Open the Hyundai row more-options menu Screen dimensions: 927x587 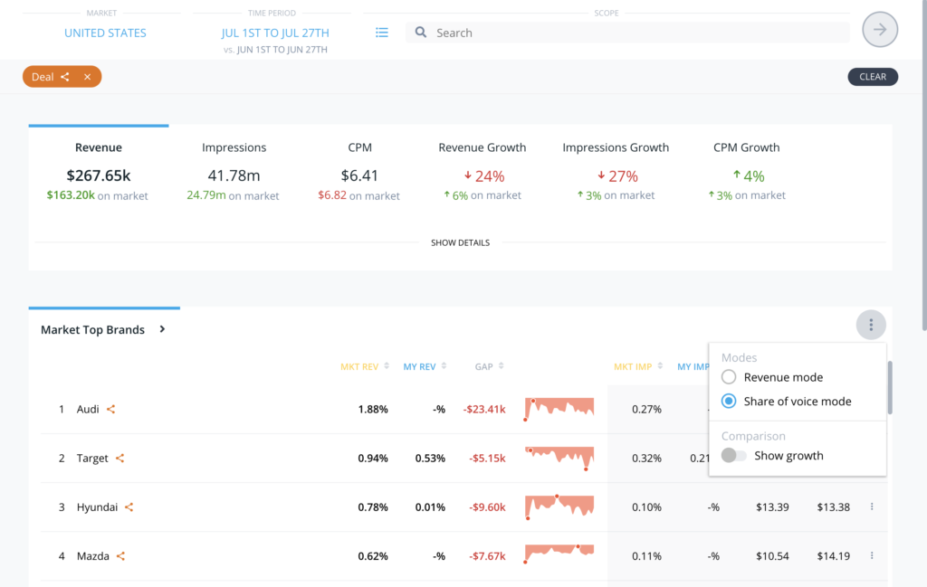(872, 507)
